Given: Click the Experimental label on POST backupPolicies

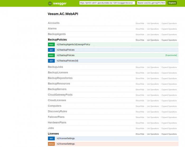Looking at the screenshot, I should click(171, 55).
